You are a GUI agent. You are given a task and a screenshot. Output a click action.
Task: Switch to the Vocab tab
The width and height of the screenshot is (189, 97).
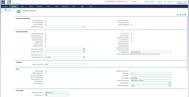click(31, 6)
